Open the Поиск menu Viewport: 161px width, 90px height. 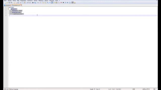[14, 0]
